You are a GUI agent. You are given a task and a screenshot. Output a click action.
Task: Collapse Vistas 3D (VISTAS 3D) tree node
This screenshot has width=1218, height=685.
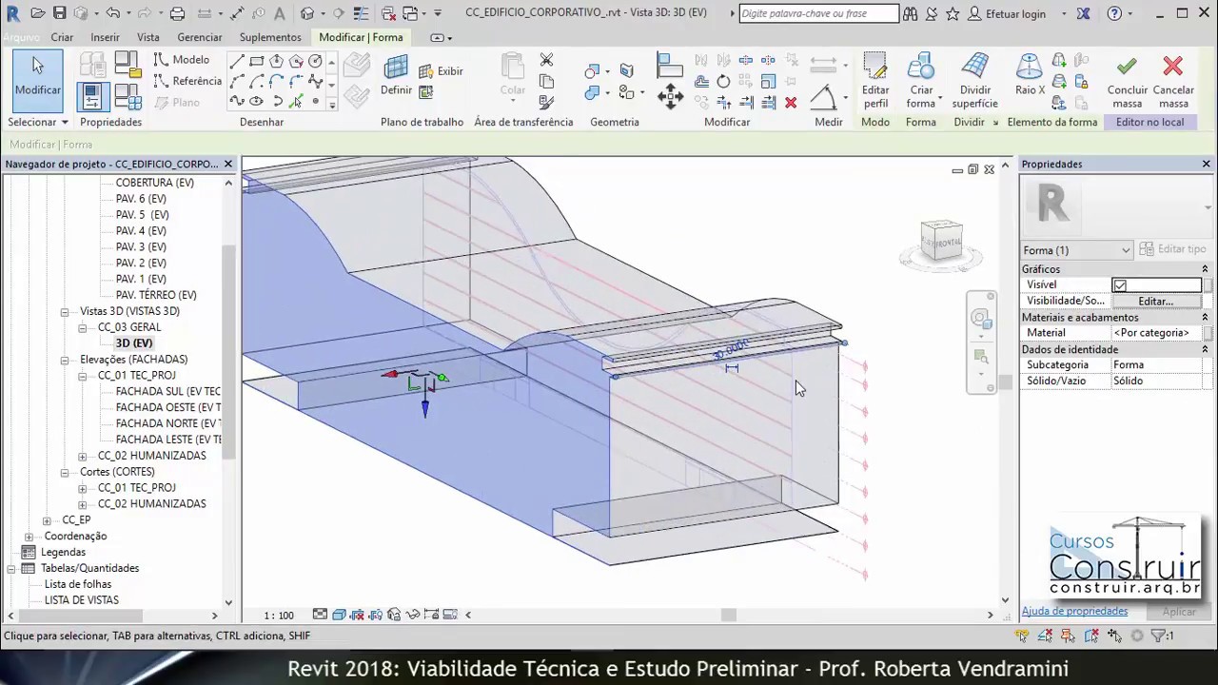65,311
